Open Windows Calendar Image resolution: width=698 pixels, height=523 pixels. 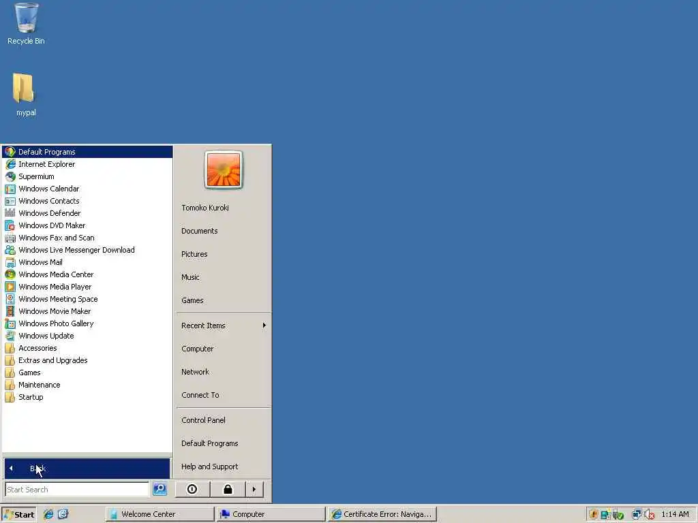(87, 189)
